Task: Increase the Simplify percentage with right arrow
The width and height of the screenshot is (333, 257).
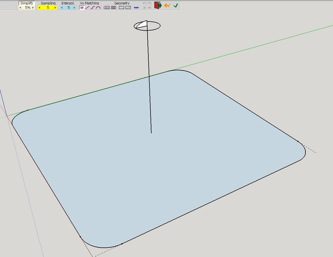Action: (x=33, y=8)
